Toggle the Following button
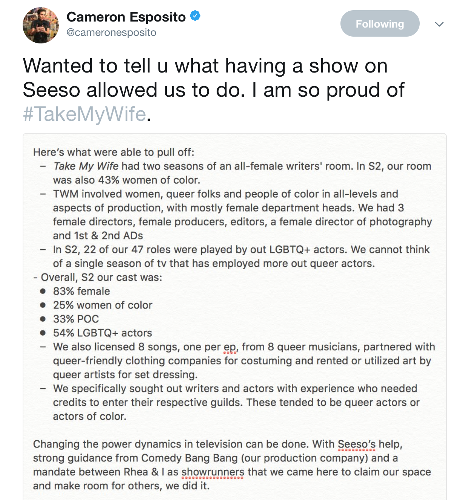 pos(380,23)
